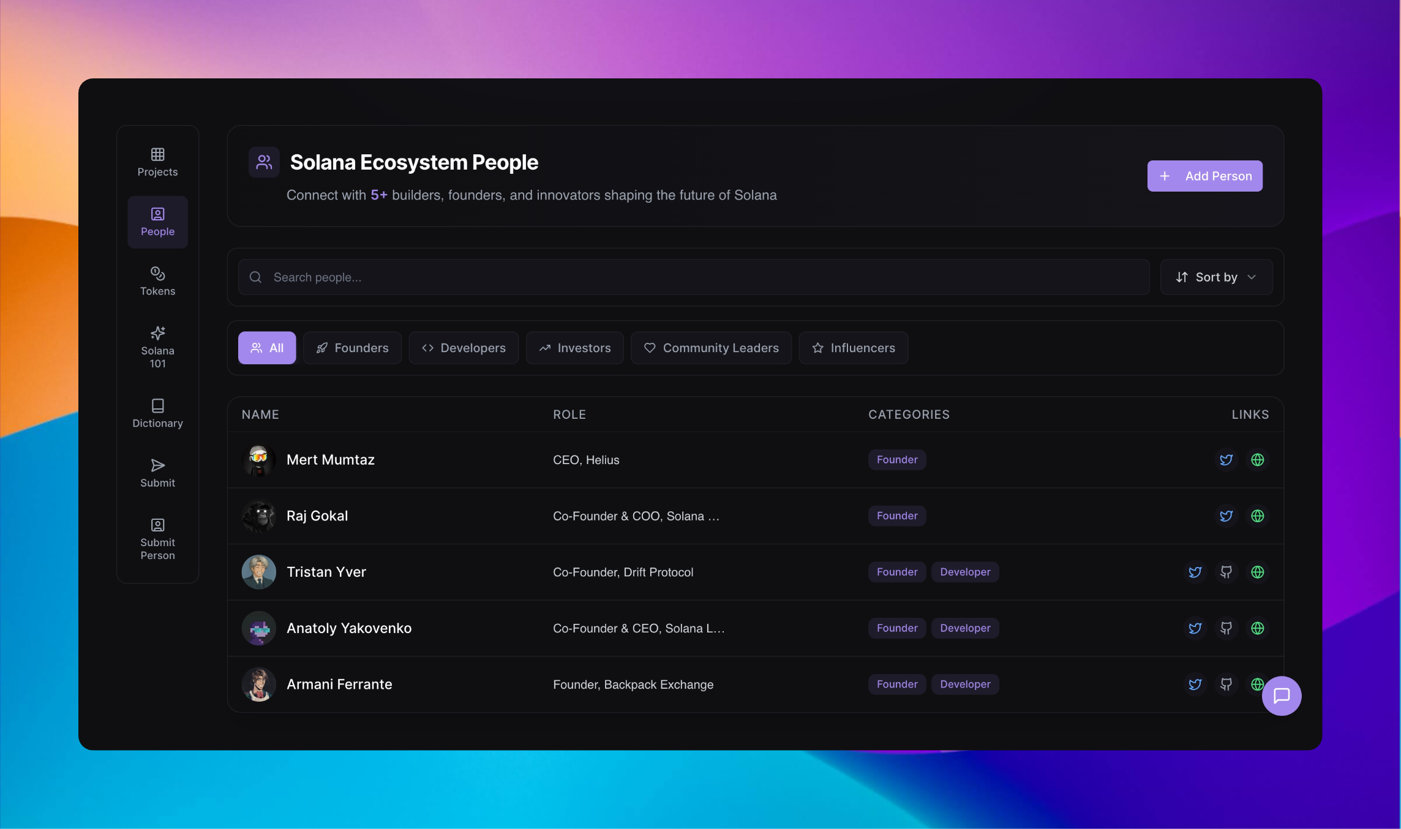Click the ROLE column header
The width and height of the screenshot is (1401, 829).
(x=569, y=414)
